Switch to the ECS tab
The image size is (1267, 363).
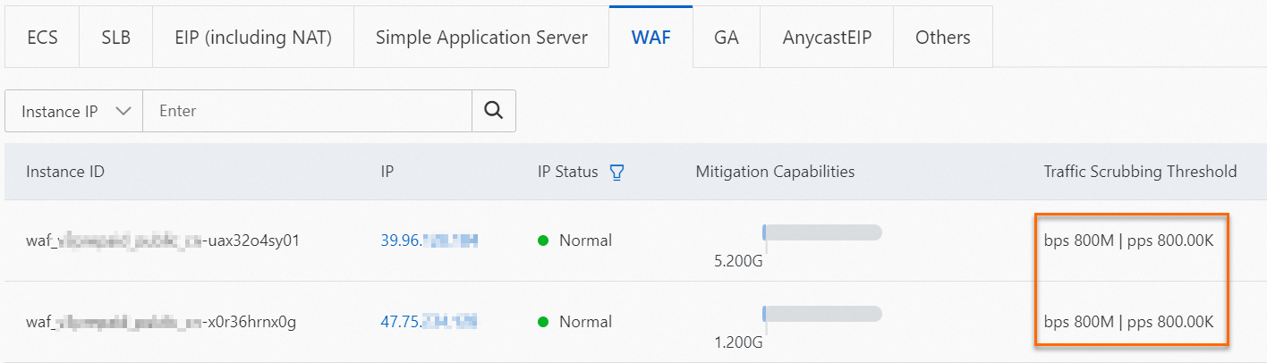(x=42, y=38)
